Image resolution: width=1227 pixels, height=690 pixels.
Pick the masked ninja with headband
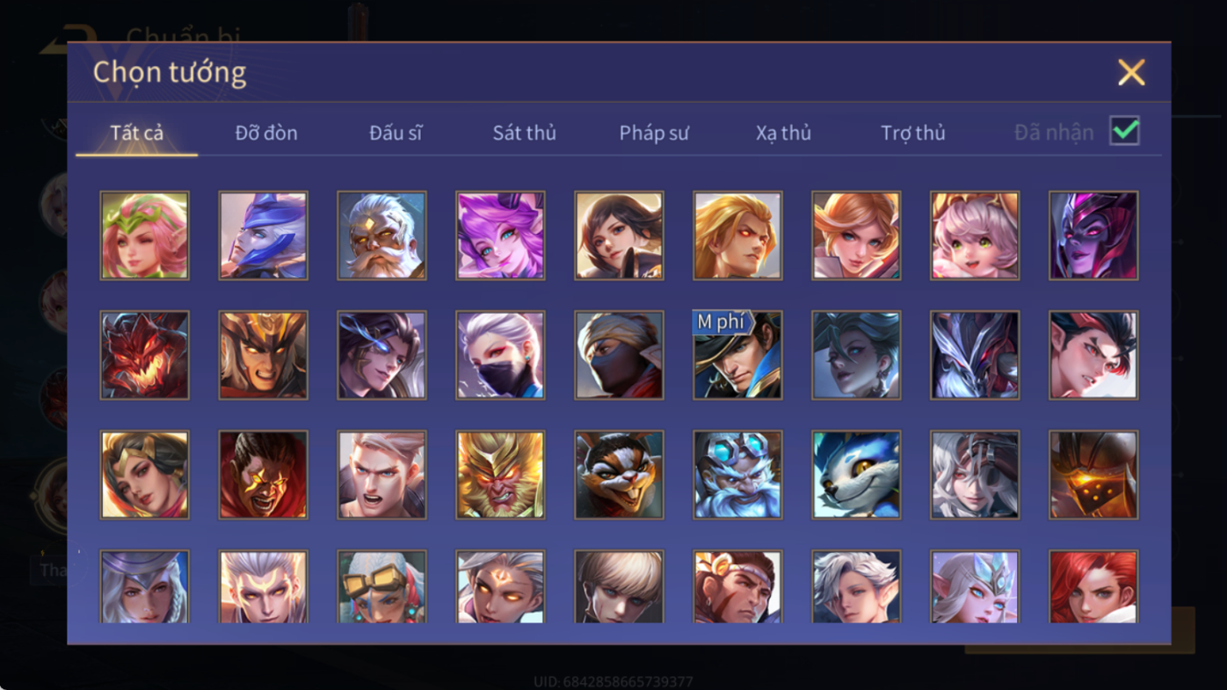(x=619, y=355)
